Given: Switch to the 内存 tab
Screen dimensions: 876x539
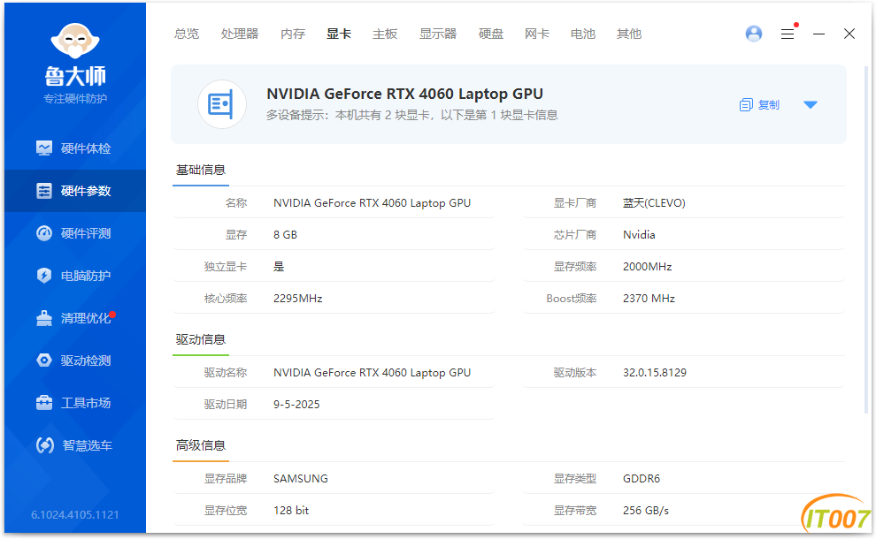Looking at the screenshot, I should pos(293,34).
